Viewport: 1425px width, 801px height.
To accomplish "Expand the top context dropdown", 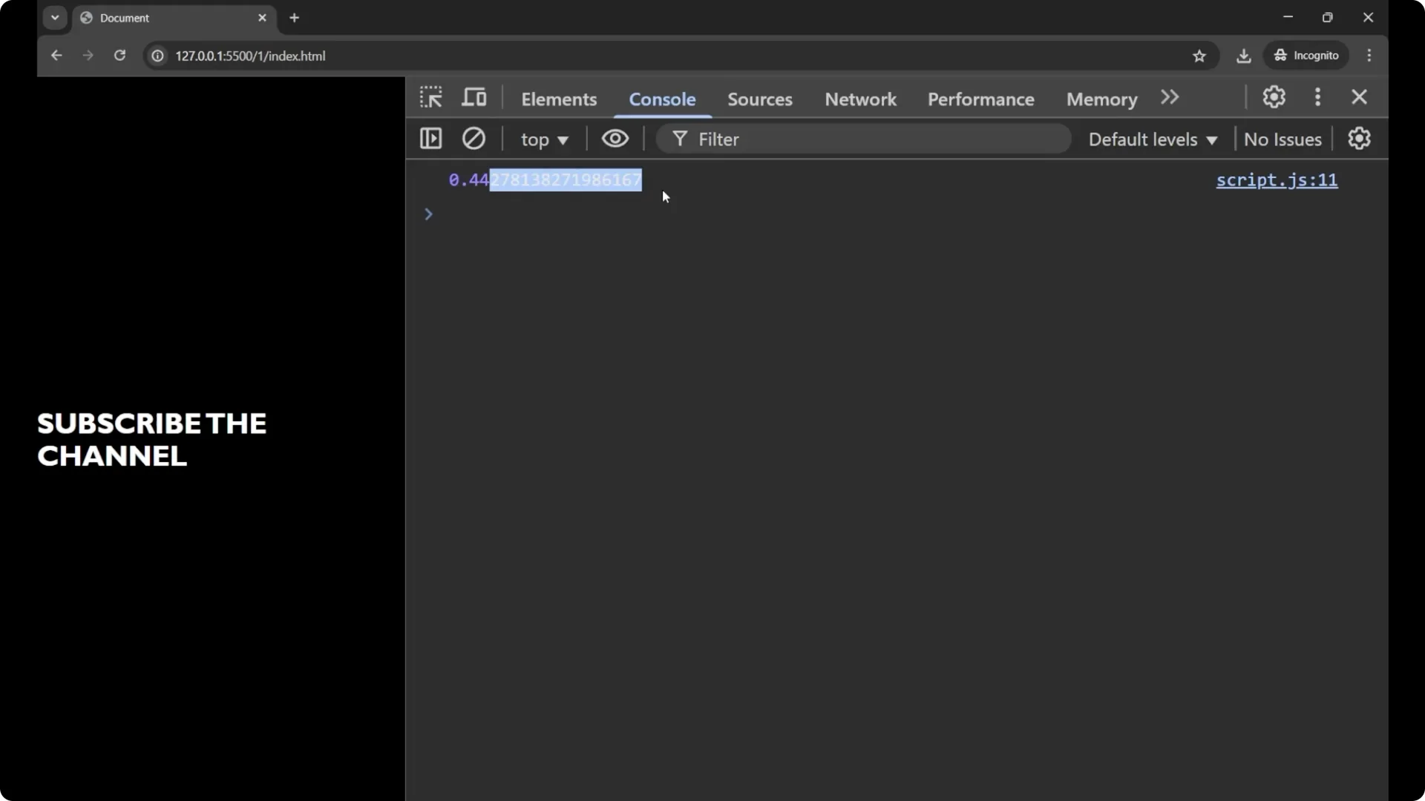I will point(544,139).
